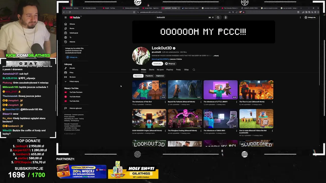Click the LookOut3D channel avatar

[141, 56]
